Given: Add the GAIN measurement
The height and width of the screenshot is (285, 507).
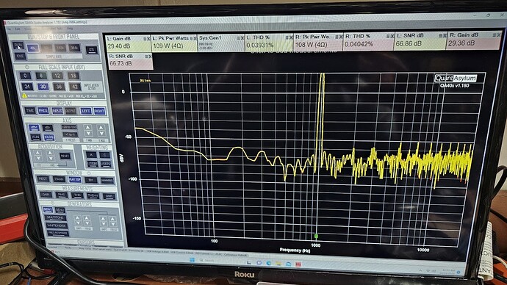Looking at the screenshot, I should point(46,195).
